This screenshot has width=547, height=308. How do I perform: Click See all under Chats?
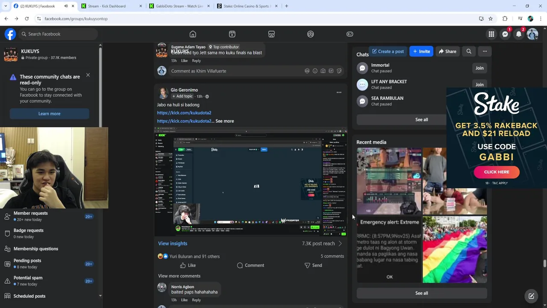coord(421,119)
